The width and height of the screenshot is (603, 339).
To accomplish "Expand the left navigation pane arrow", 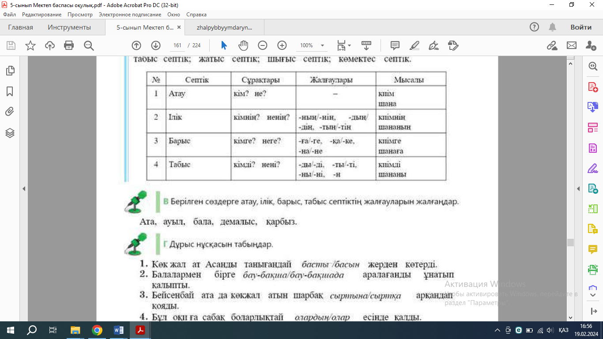I will coord(24,189).
